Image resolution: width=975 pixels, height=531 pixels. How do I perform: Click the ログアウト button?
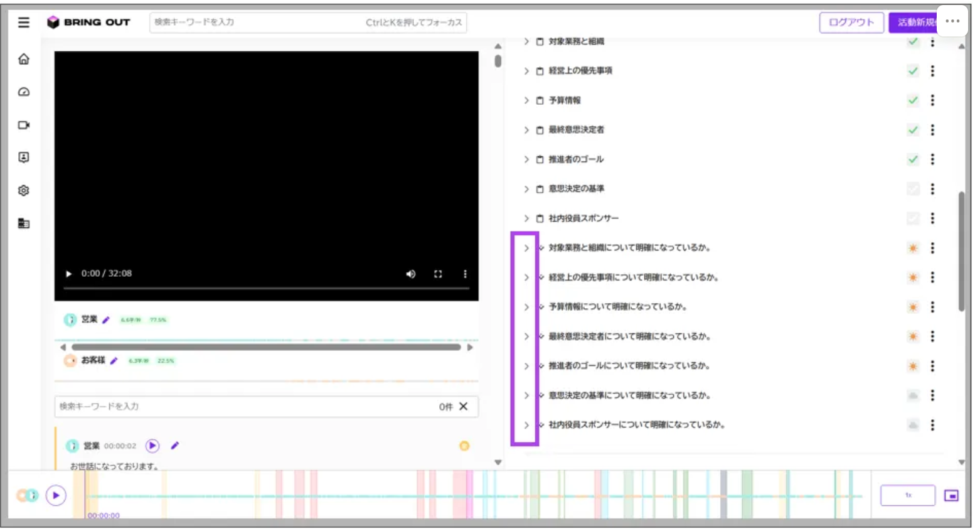click(x=851, y=23)
